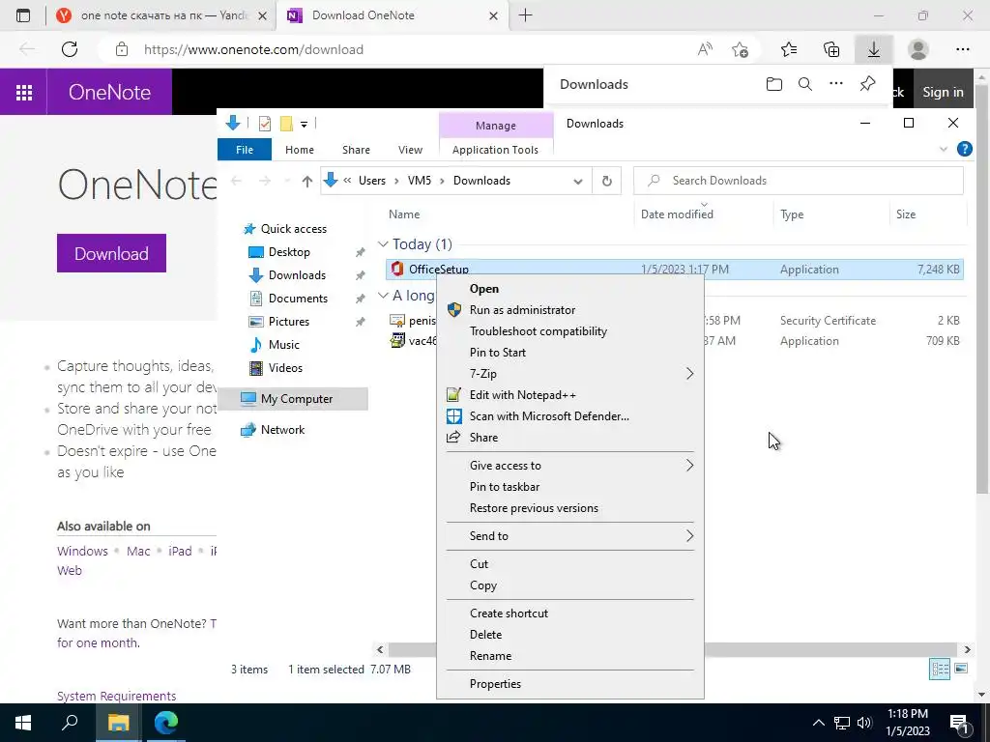Open the Edge profile avatar
Viewport: 990px width, 742px height.
pyautogui.click(x=918, y=49)
